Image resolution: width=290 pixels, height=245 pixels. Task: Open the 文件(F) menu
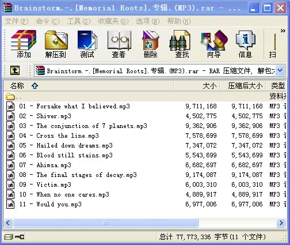[17, 21]
